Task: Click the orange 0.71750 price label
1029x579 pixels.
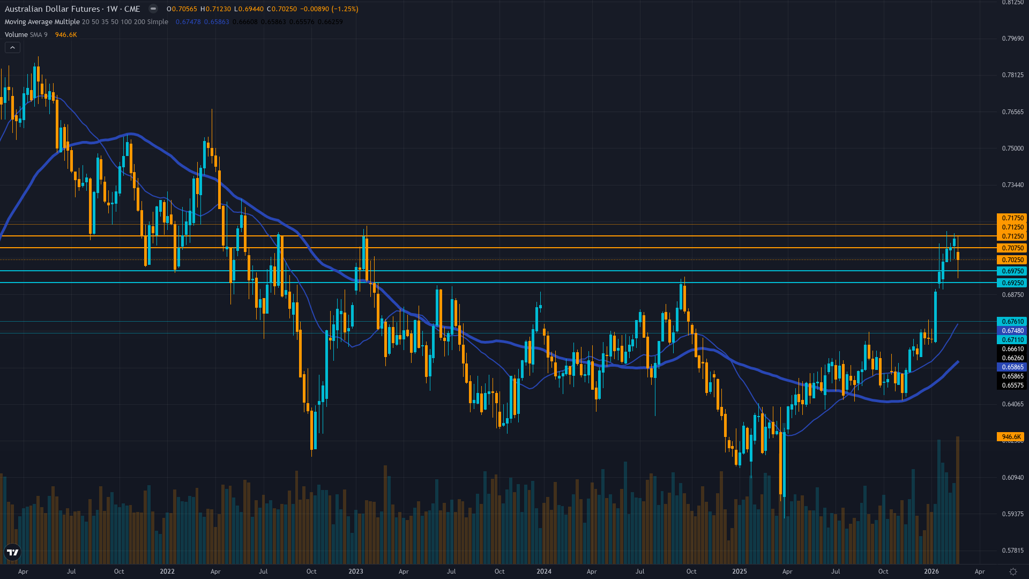Action: pos(1011,218)
